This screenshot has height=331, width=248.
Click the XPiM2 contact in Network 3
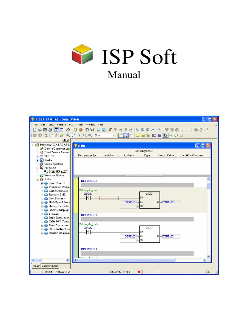(x=88, y=232)
